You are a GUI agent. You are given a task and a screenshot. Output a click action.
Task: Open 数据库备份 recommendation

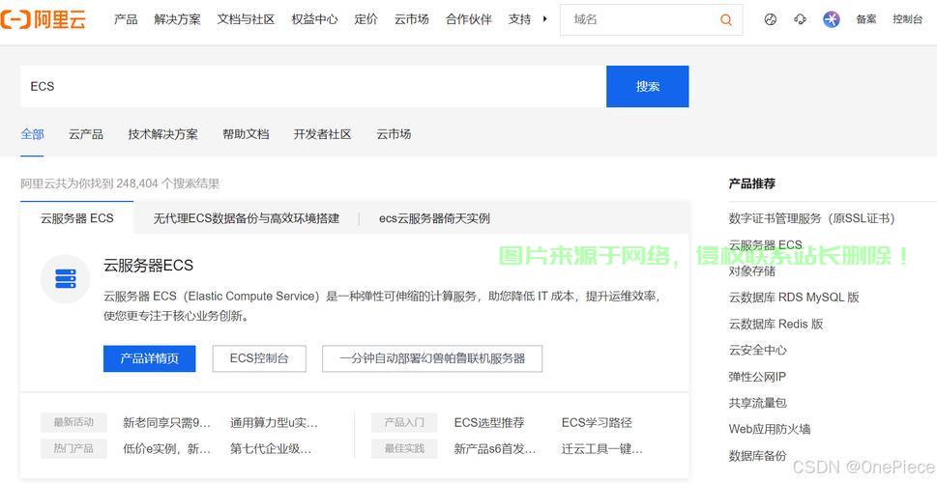coord(758,456)
